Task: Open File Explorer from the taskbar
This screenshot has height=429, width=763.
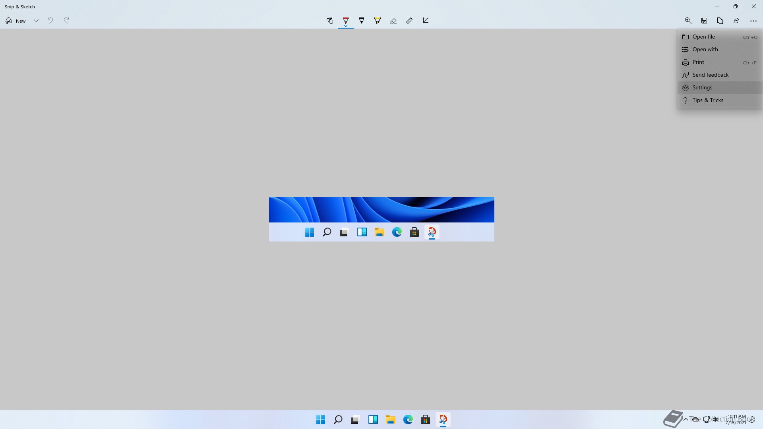Action: (390, 419)
